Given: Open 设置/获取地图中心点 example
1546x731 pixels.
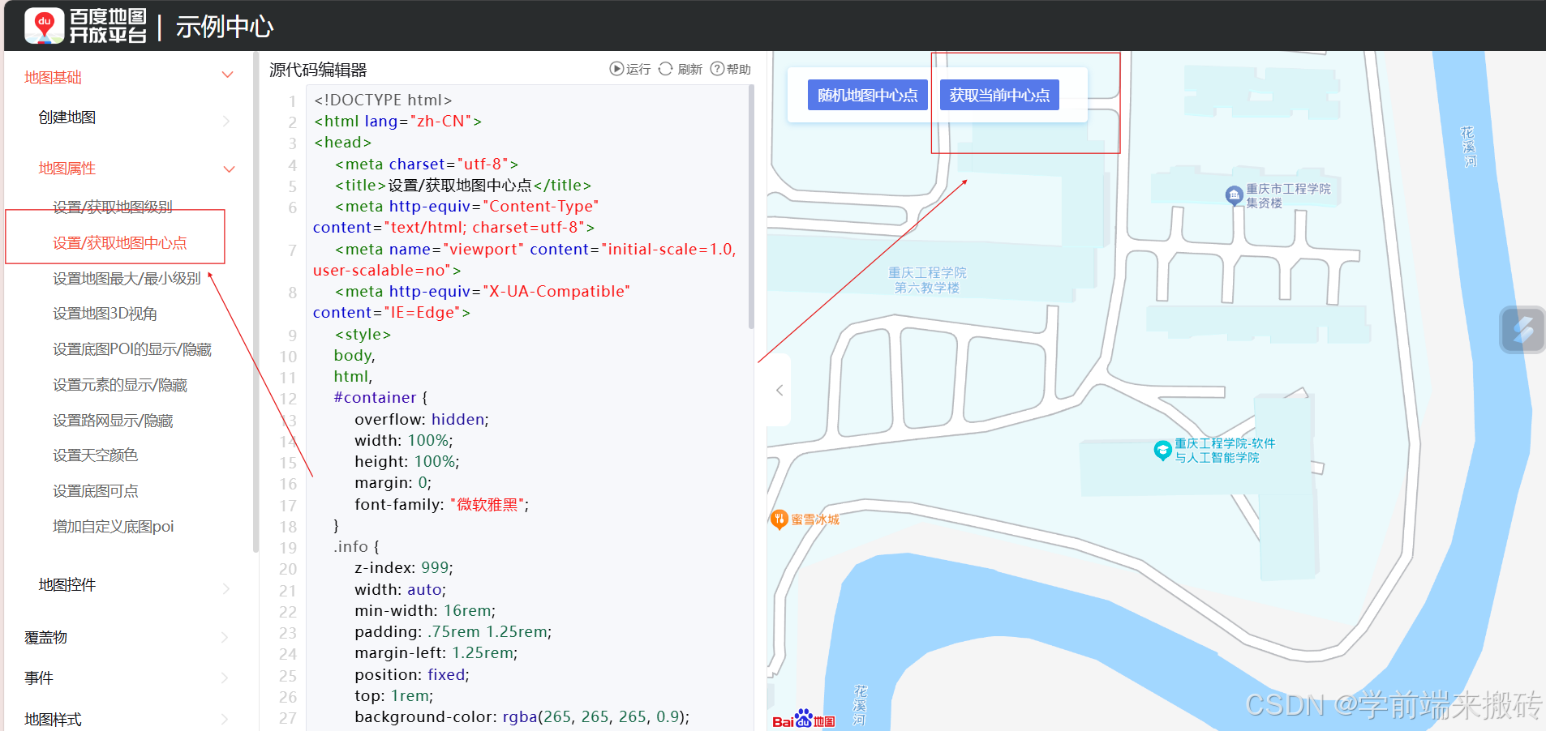Looking at the screenshot, I should 119,242.
